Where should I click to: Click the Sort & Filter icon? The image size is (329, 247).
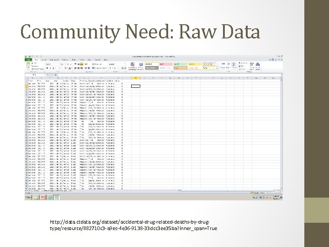coord(252,64)
